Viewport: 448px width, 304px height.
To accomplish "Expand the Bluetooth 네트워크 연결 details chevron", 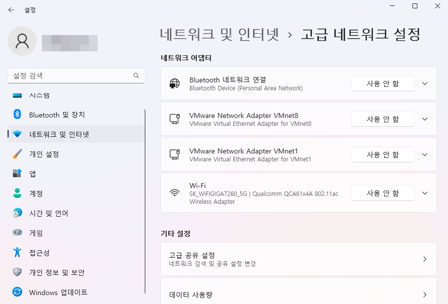I will click(x=424, y=83).
